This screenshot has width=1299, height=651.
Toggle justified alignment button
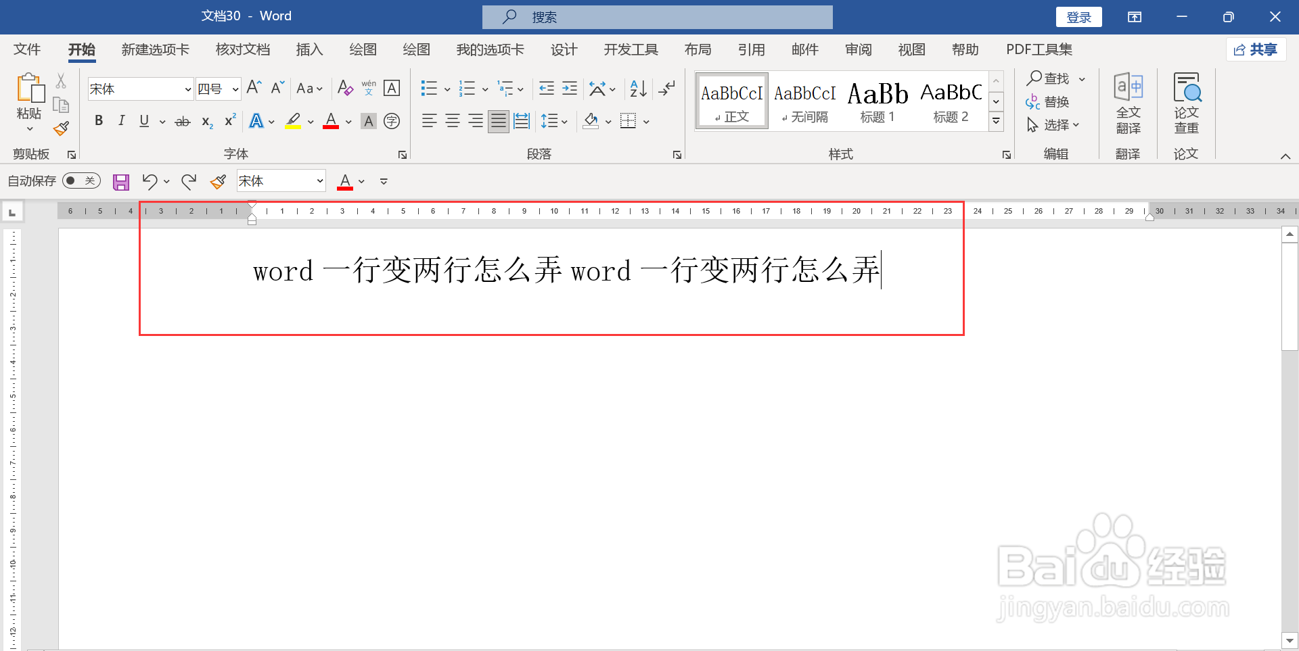coord(499,121)
